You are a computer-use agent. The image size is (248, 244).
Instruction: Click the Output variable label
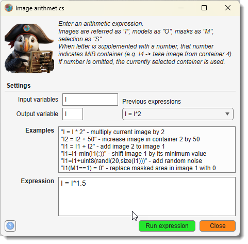click(37, 114)
